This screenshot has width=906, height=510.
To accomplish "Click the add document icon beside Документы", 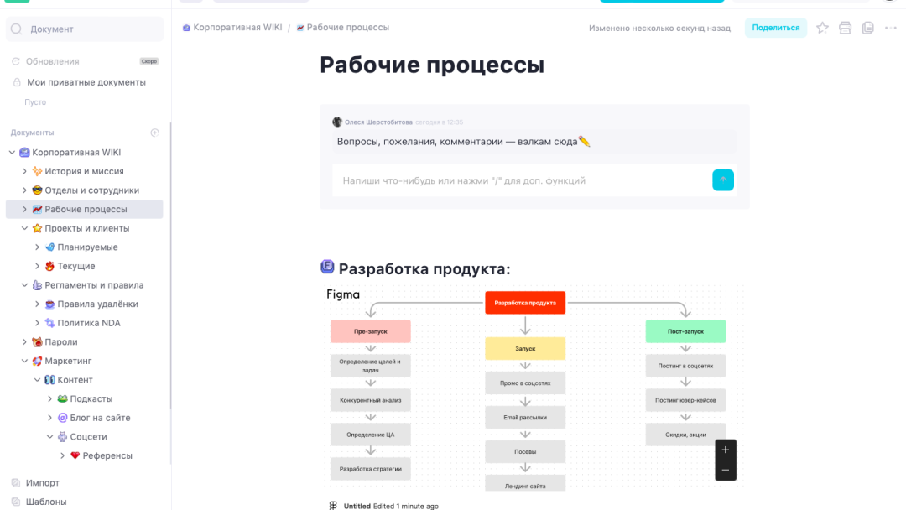I will point(154,133).
